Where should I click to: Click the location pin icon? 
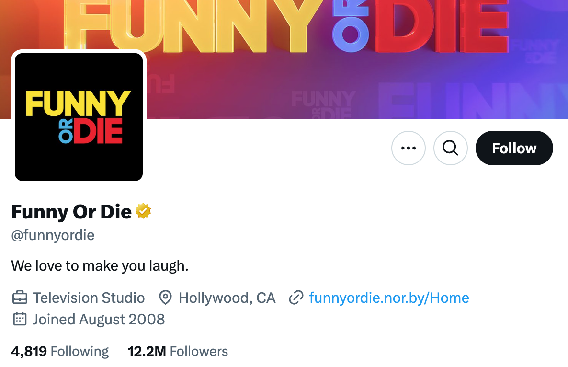pos(165,297)
